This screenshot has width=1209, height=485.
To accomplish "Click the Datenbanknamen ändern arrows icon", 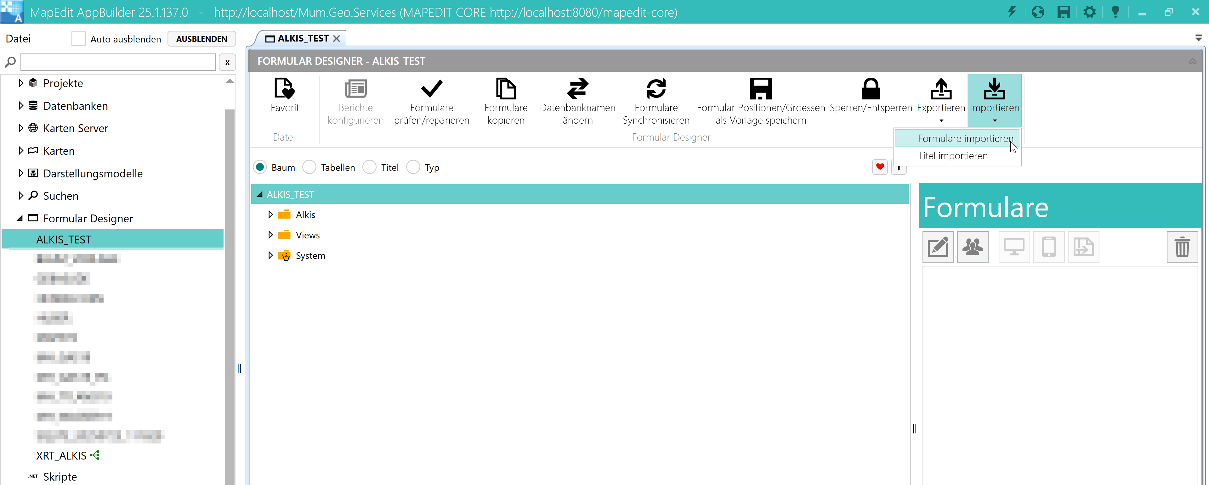I will (x=577, y=89).
